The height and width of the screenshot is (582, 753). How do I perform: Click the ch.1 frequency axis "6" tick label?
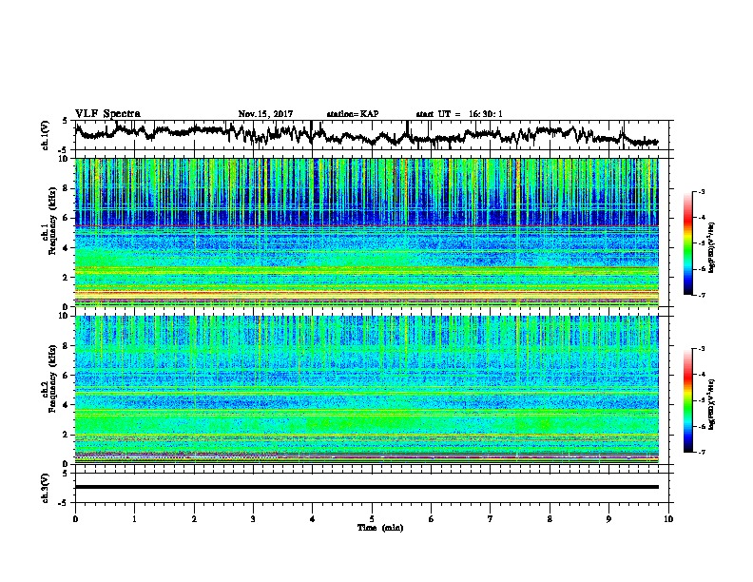(66, 218)
